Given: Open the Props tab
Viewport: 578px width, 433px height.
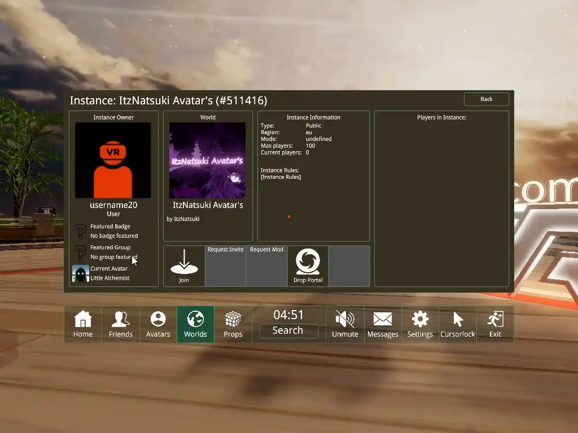Looking at the screenshot, I should 233,324.
